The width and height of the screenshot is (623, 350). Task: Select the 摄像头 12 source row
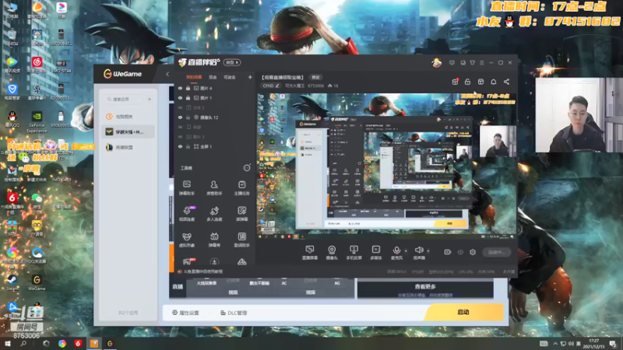(x=215, y=117)
